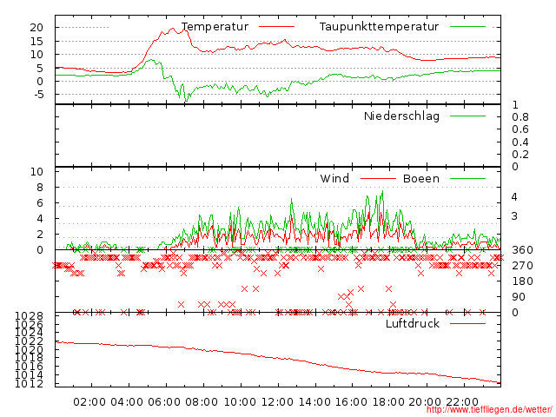Click the tieffliegen.de/wetter URL link

[x=489, y=409]
